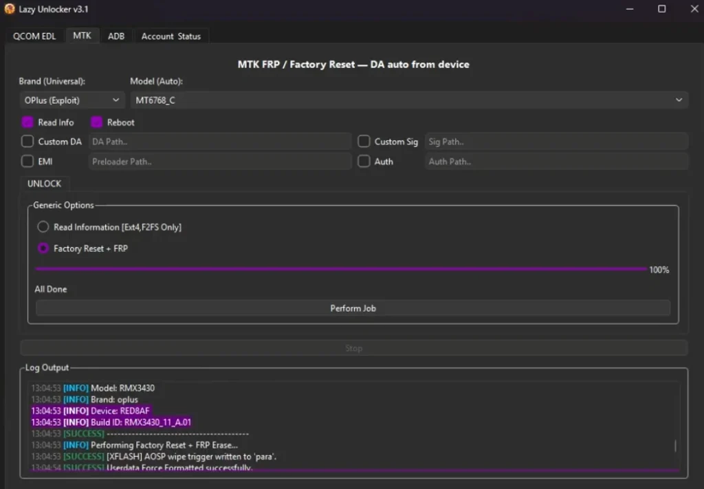Expand the Model MT6768_C dropdown

coord(409,100)
